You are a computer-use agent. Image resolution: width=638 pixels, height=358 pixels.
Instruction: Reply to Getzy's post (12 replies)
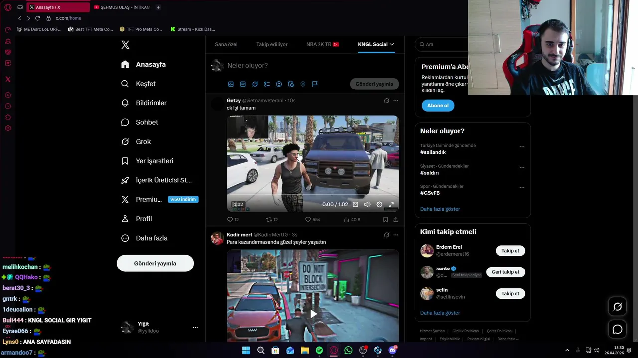pyautogui.click(x=233, y=219)
